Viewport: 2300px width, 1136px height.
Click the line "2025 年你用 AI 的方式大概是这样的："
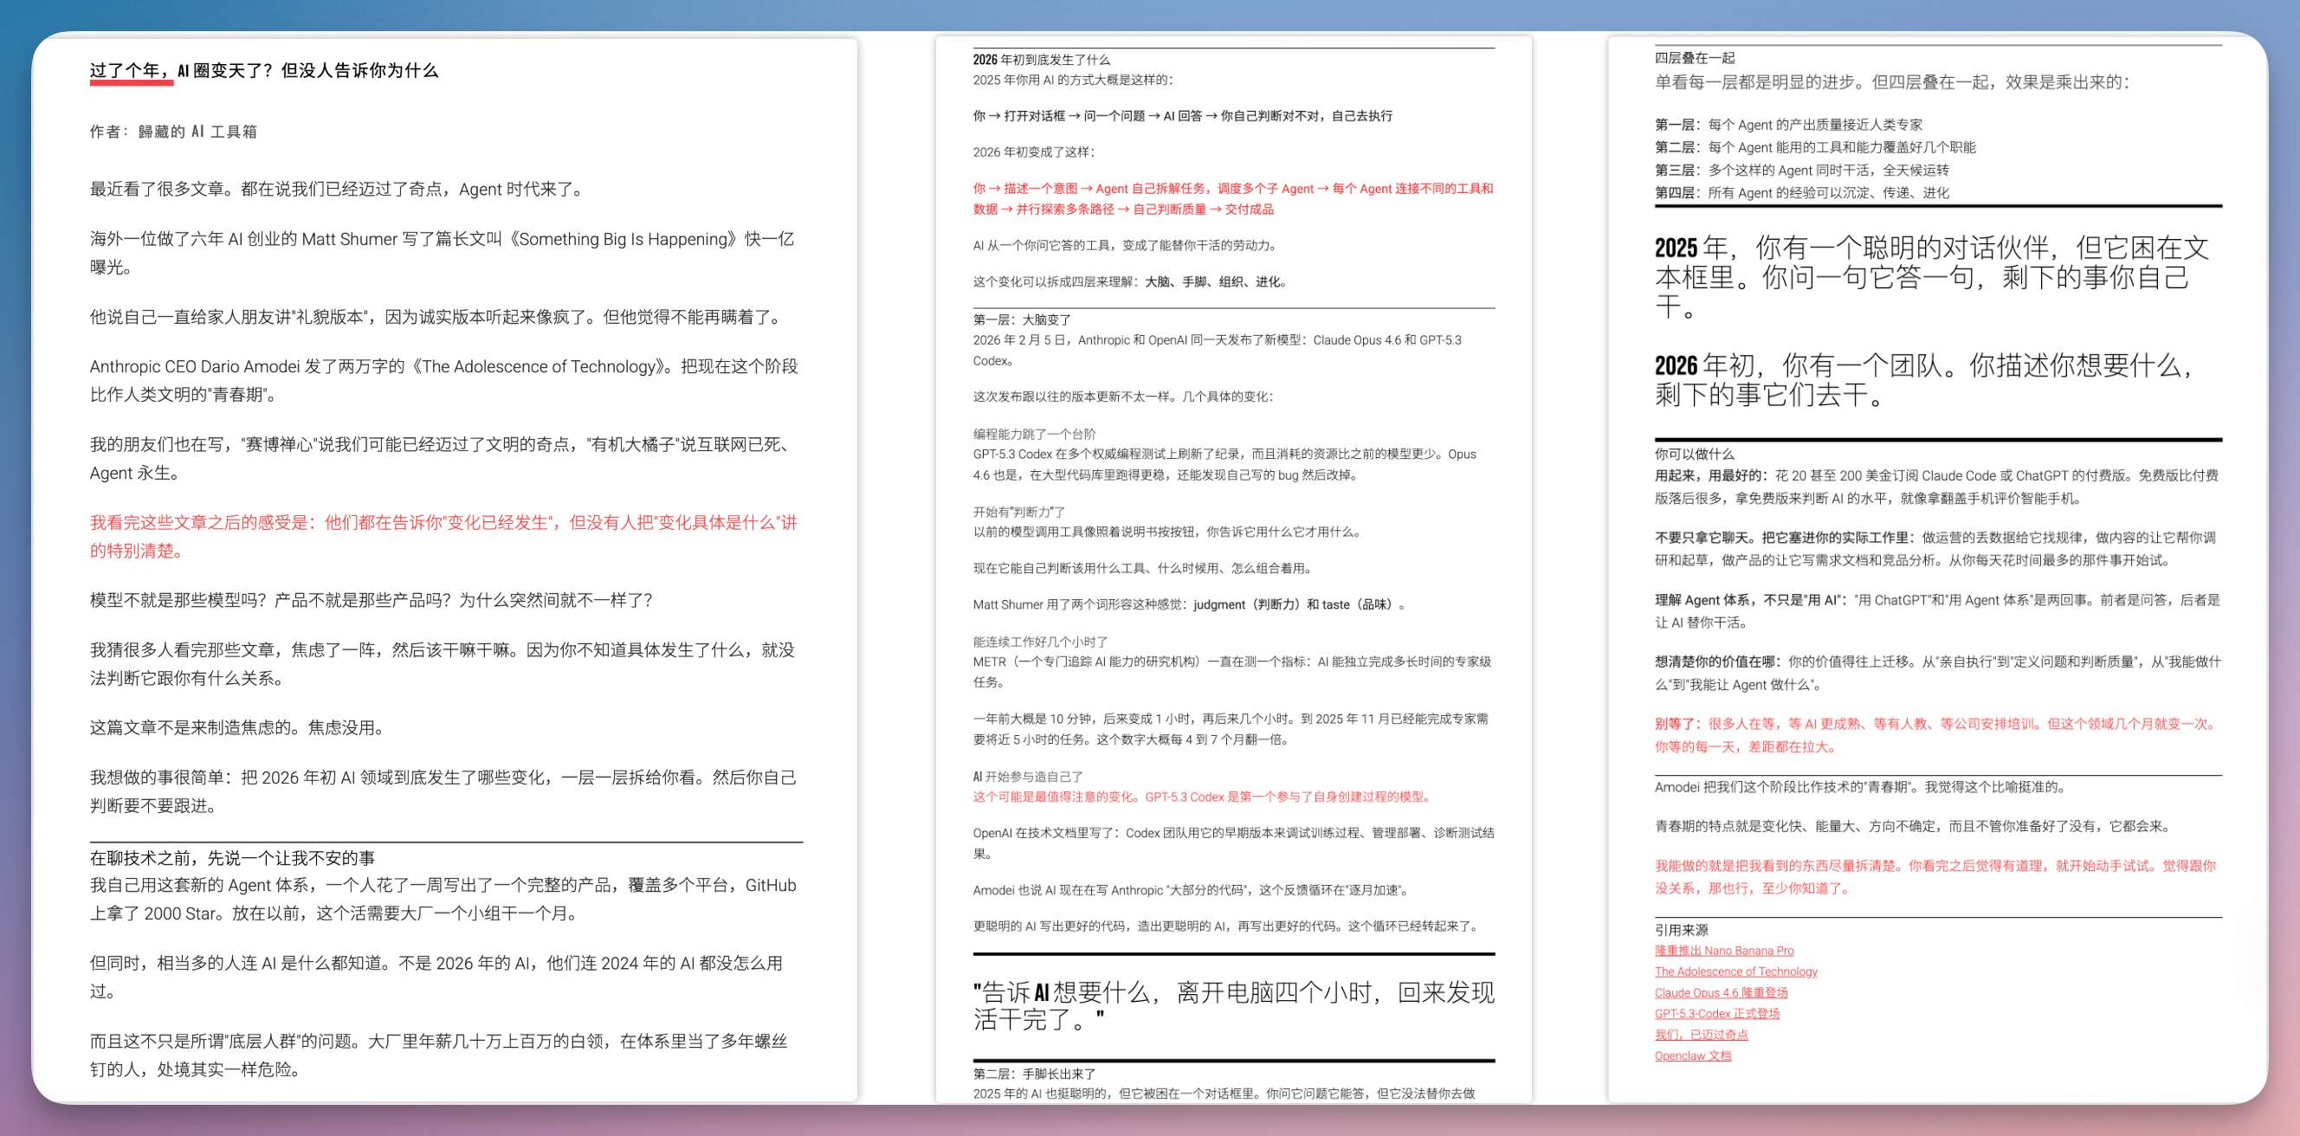pyautogui.click(x=1073, y=80)
